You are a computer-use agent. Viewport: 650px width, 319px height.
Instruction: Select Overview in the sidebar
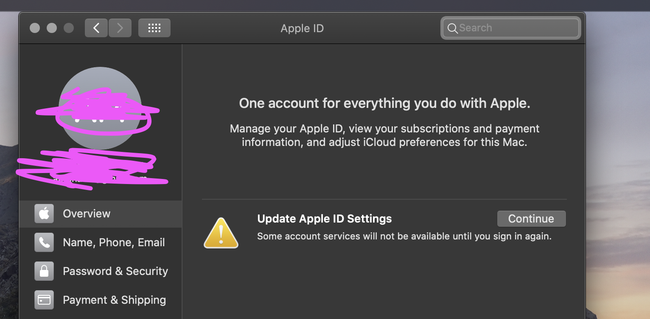tap(101, 214)
